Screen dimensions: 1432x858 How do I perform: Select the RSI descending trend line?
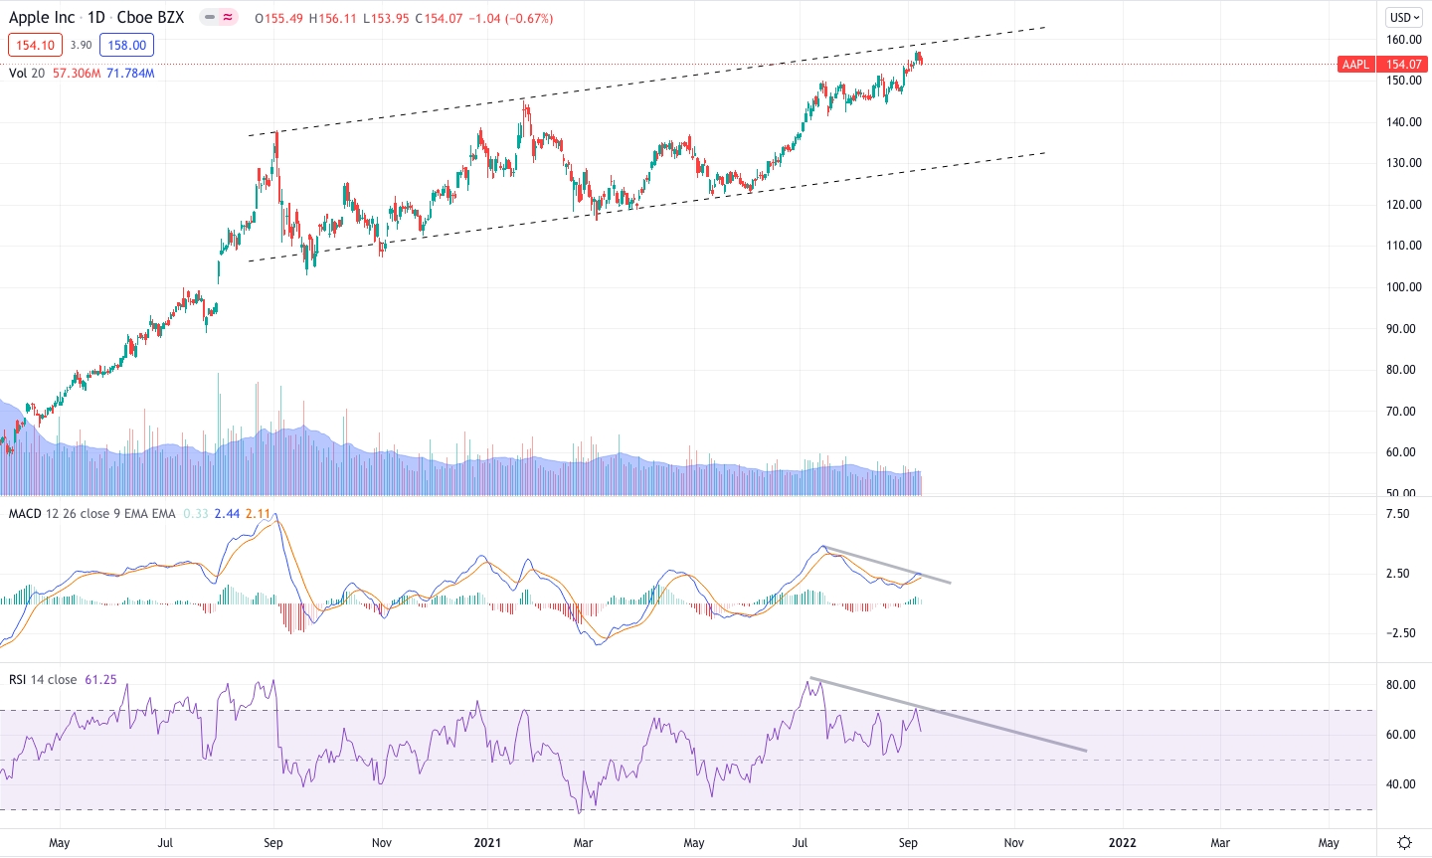[949, 715]
